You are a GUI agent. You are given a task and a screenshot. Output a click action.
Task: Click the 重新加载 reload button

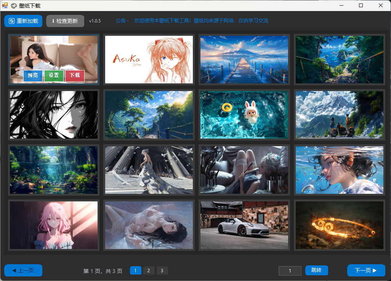point(23,21)
